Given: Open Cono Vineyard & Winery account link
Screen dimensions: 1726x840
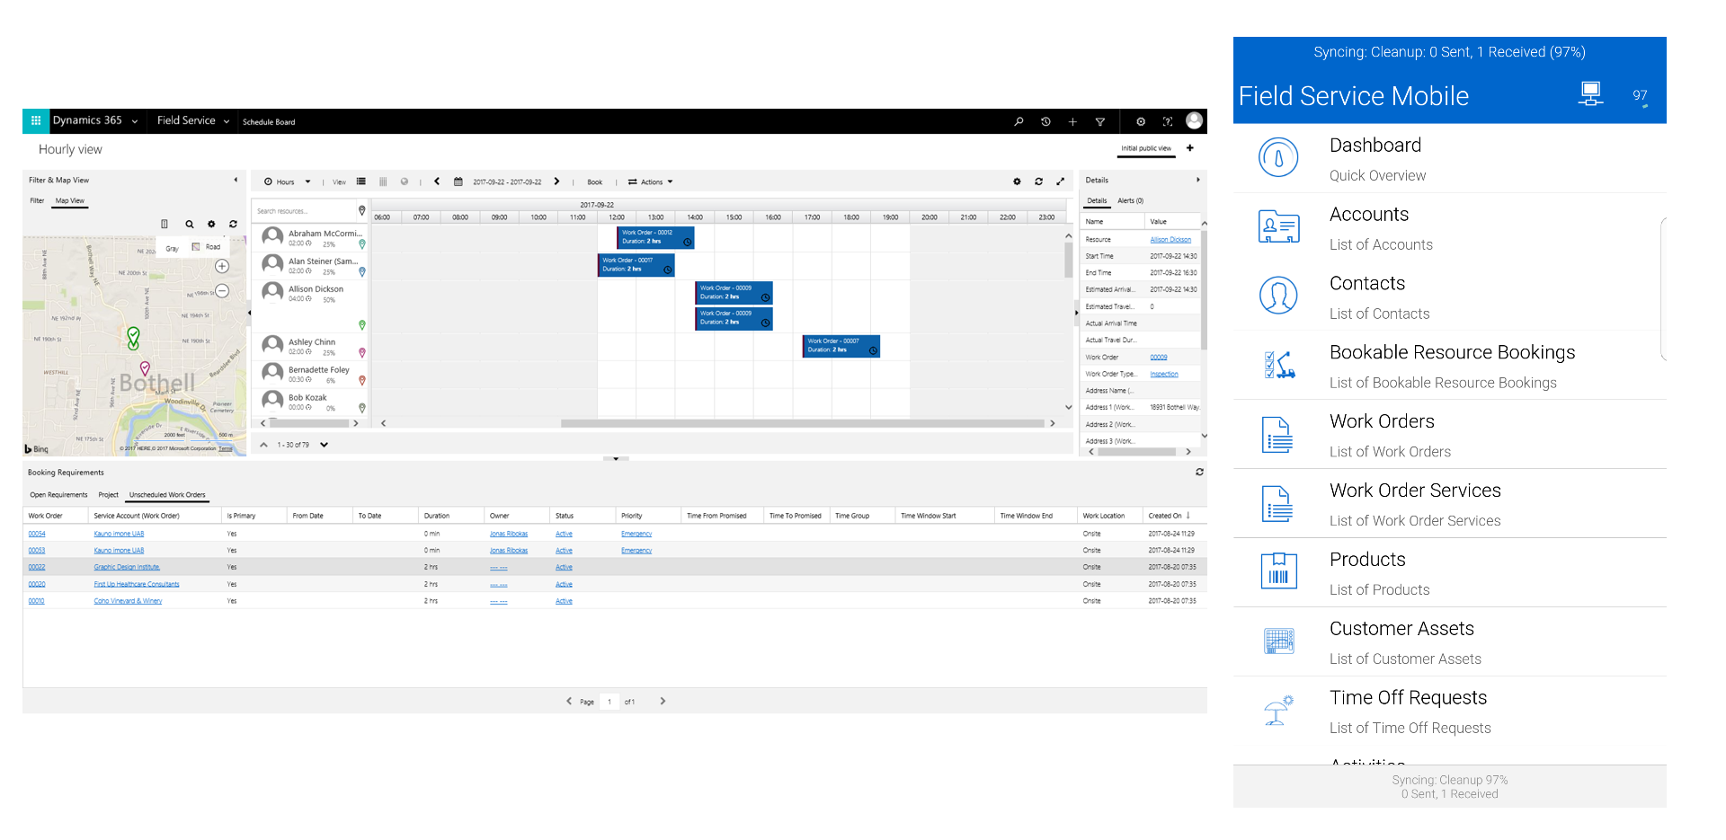Looking at the screenshot, I should click(128, 601).
